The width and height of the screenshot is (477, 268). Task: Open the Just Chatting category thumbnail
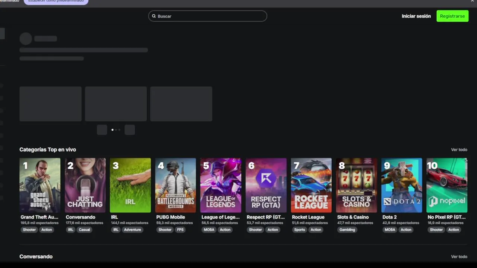85,185
